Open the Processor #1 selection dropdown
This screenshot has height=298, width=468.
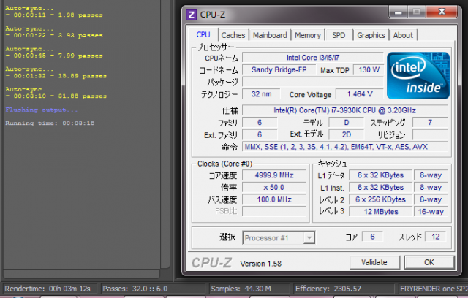tap(279, 237)
